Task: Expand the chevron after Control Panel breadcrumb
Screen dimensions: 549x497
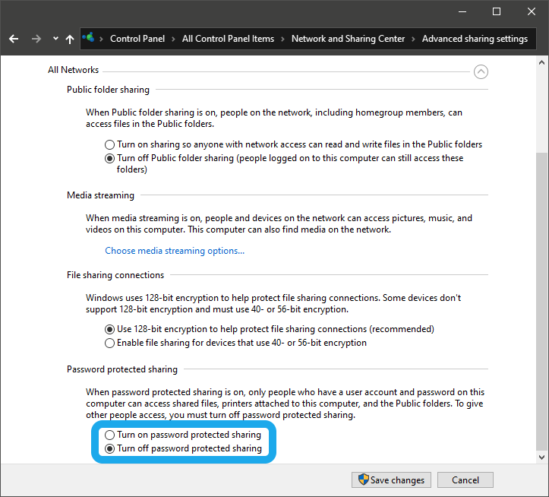Action: pos(173,39)
